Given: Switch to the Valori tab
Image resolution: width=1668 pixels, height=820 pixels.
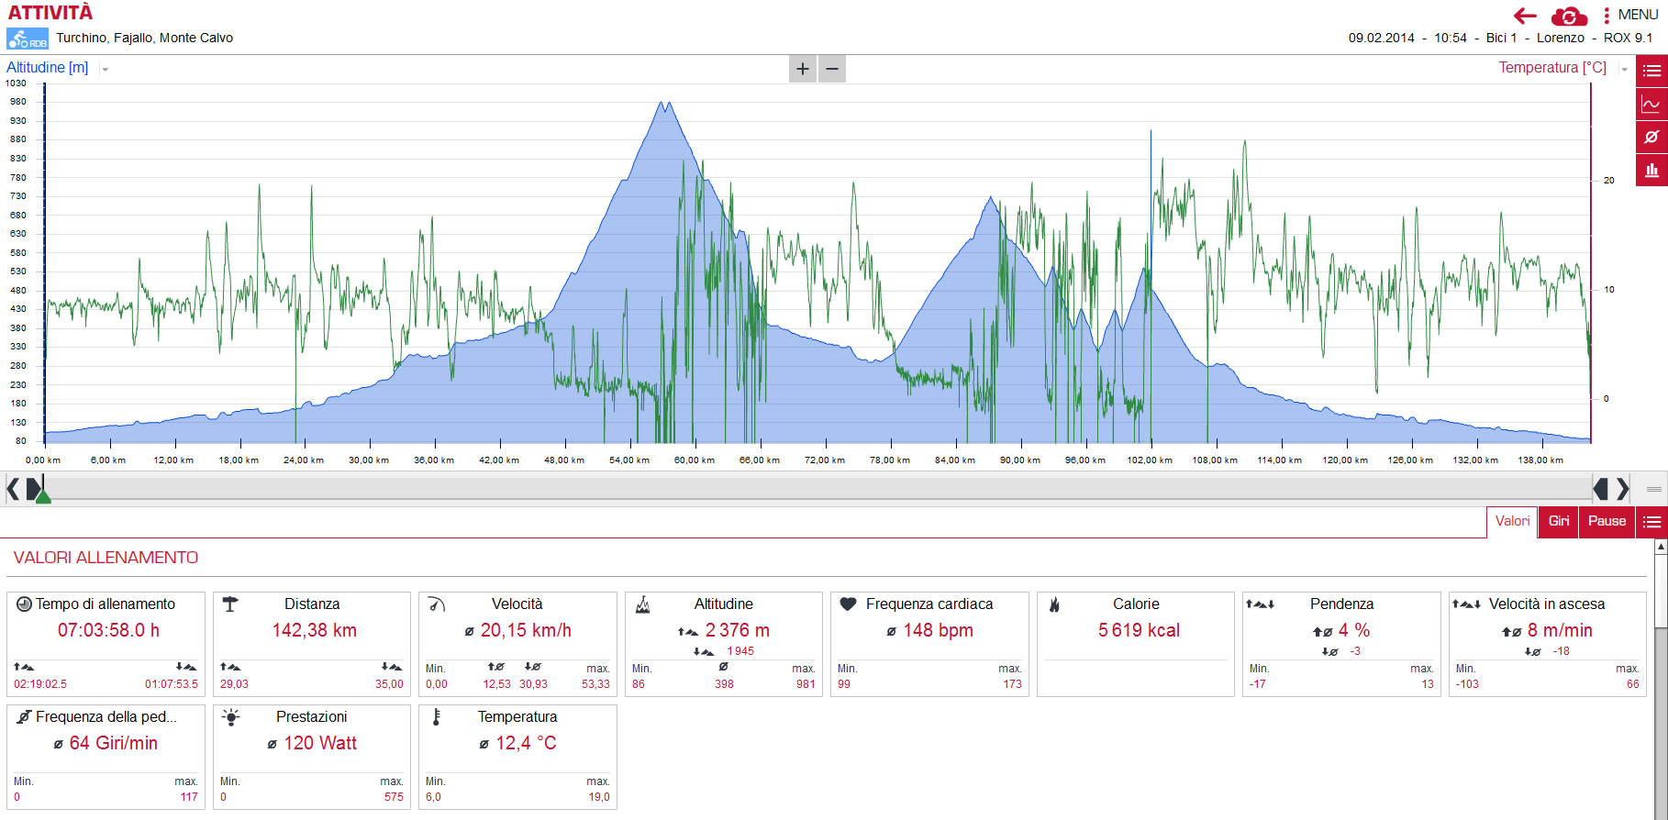Looking at the screenshot, I should click(x=1512, y=521).
